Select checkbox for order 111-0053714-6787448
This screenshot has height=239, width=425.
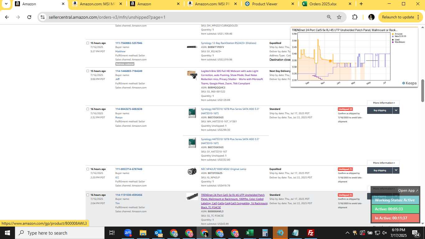[88, 169]
